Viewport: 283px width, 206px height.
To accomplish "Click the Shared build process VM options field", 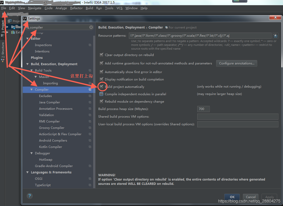I will tap(238, 117).
